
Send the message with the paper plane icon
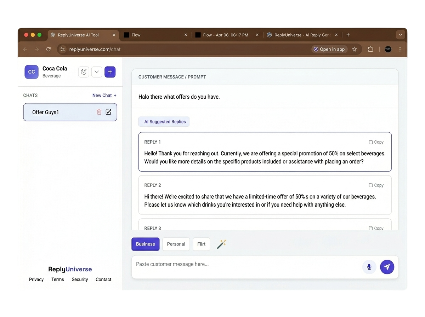[x=387, y=267]
